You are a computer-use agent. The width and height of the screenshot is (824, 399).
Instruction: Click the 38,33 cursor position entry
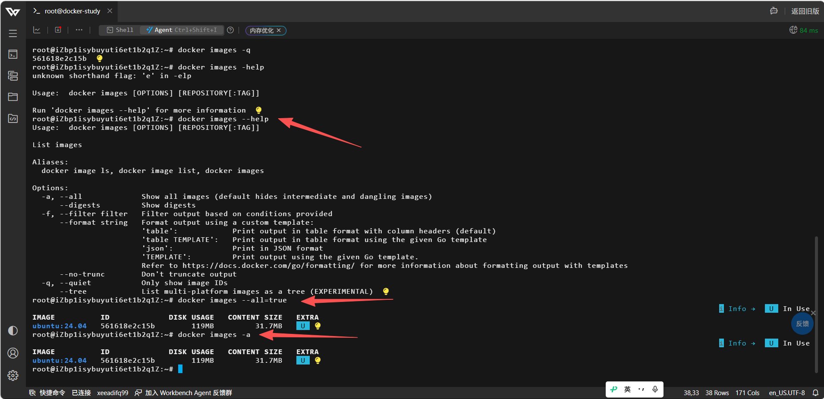click(691, 393)
